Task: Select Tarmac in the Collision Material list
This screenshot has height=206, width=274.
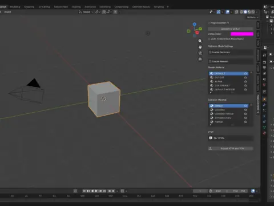Action: pos(228,122)
